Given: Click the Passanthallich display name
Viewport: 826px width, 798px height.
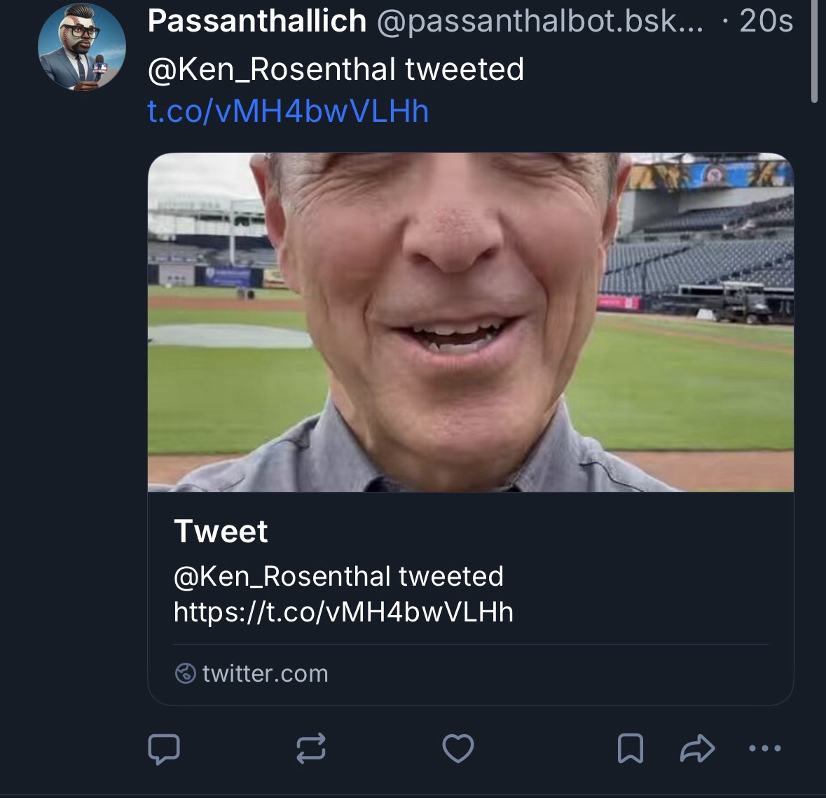Looking at the screenshot, I should pos(256,22).
